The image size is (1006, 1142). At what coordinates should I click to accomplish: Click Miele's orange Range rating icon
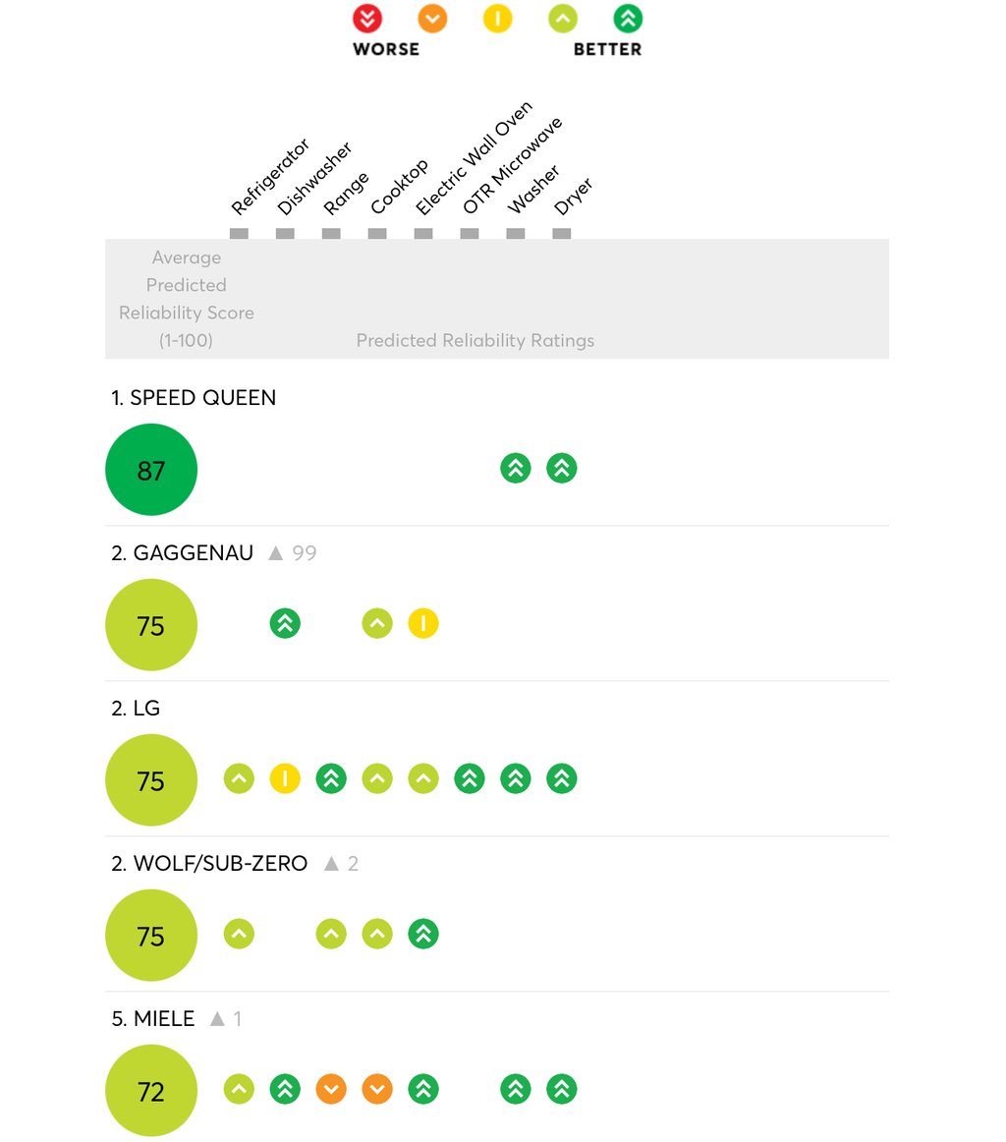[331, 1089]
